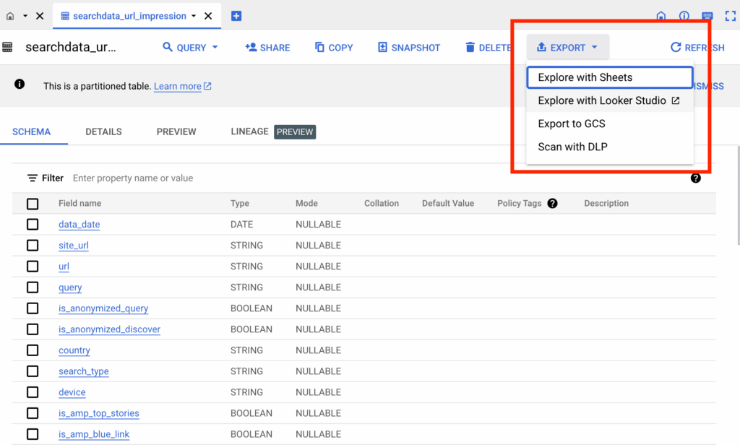Toggle the select-all header checkbox
740x445 pixels.
point(33,204)
